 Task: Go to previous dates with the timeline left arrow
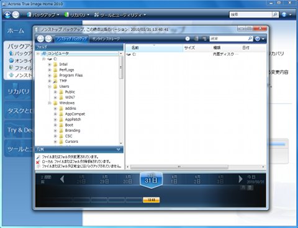click(62, 179)
